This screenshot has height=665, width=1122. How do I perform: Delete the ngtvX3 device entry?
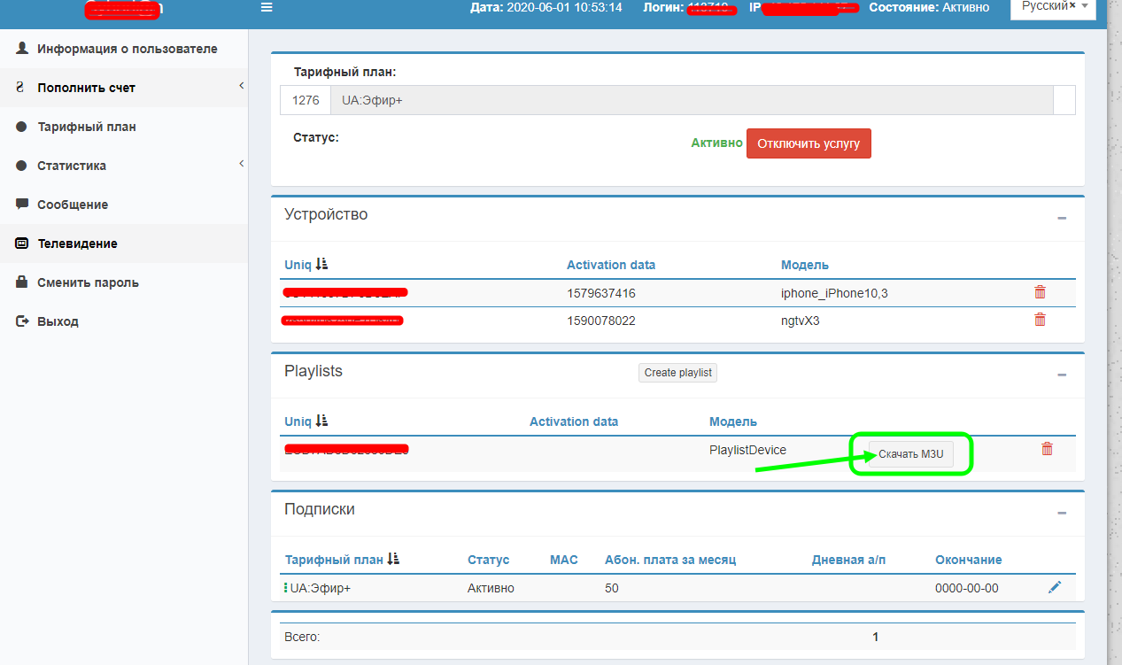(x=1040, y=320)
